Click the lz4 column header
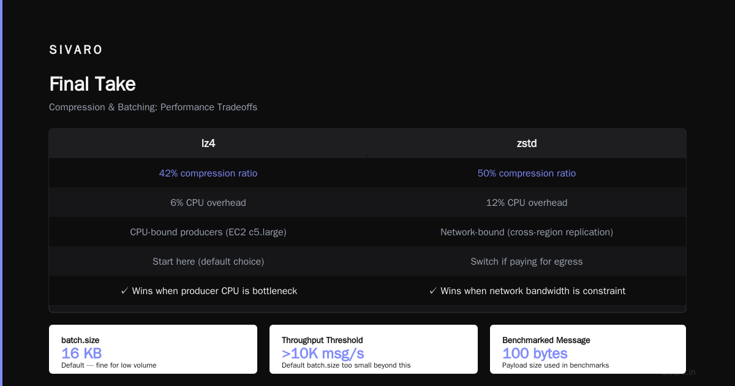 pos(208,143)
